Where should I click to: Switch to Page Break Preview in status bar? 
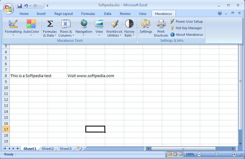point(181,154)
